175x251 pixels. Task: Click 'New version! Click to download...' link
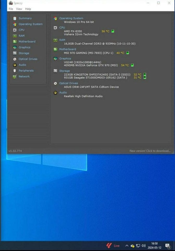(150, 151)
